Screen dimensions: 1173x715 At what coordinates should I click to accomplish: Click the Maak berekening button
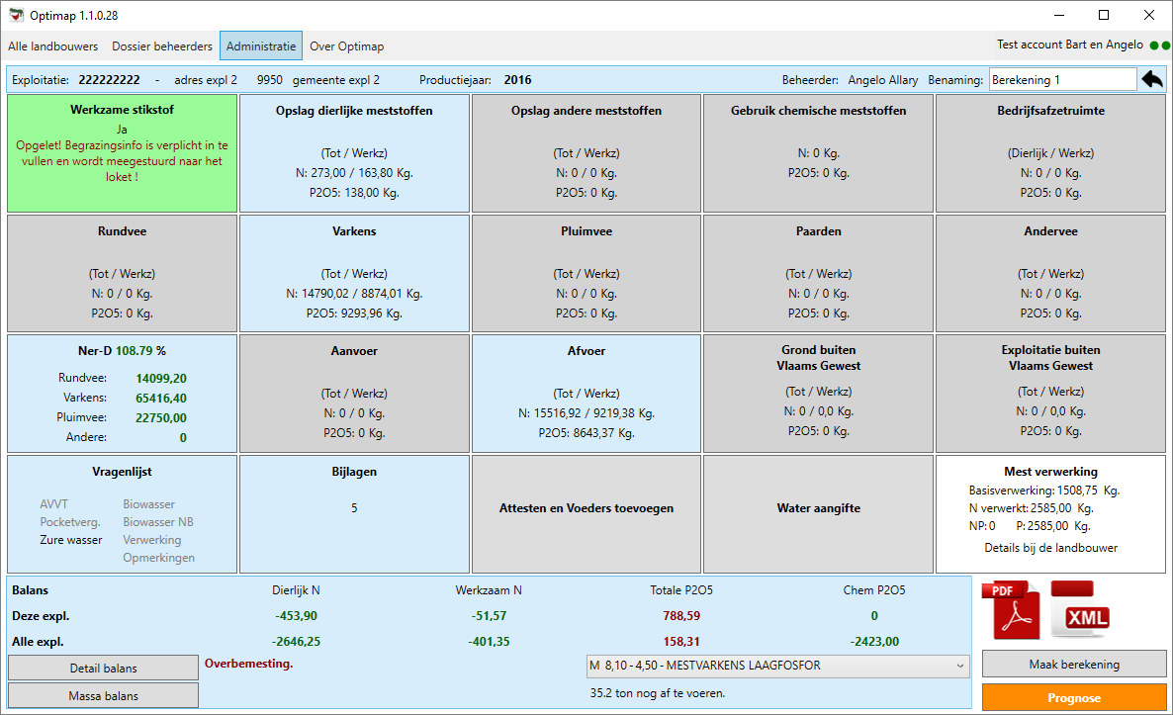tap(1074, 665)
